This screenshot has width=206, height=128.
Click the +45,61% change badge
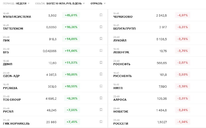coord(71,15)
